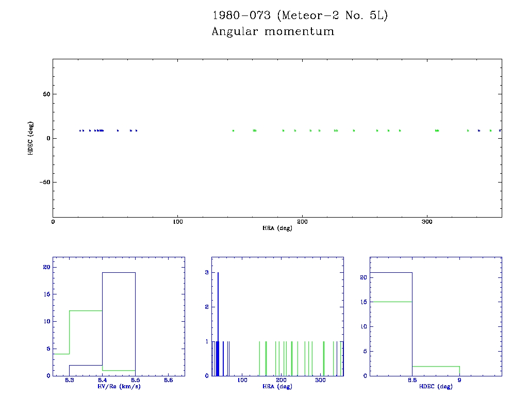Select the "Angular momentum" subtitle text

[273, 31]
